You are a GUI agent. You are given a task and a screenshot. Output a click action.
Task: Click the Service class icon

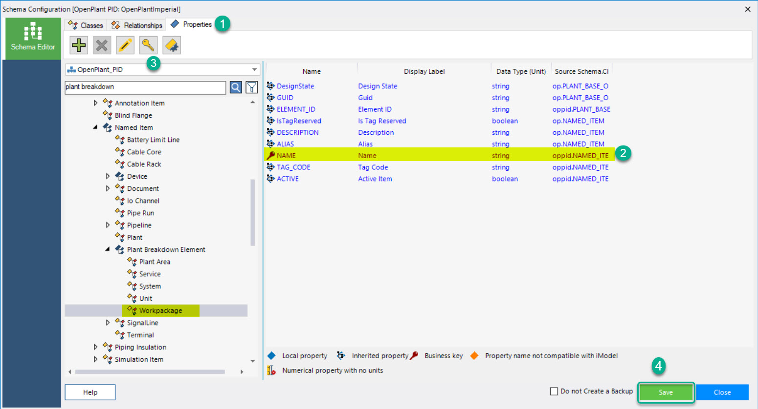pos(132,274)
